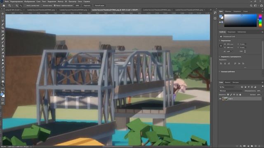Screen dimensions: 264x148
Task: Click foreground color swatch in Color panel
Action: click(x=221, y=16)
